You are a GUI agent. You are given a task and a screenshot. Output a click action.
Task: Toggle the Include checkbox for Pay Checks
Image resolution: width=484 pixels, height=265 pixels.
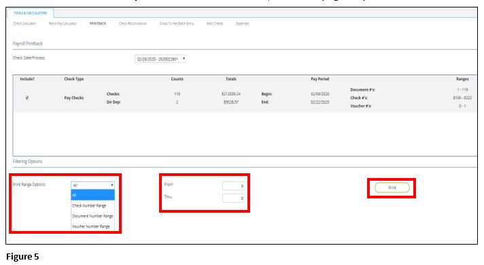27,98
